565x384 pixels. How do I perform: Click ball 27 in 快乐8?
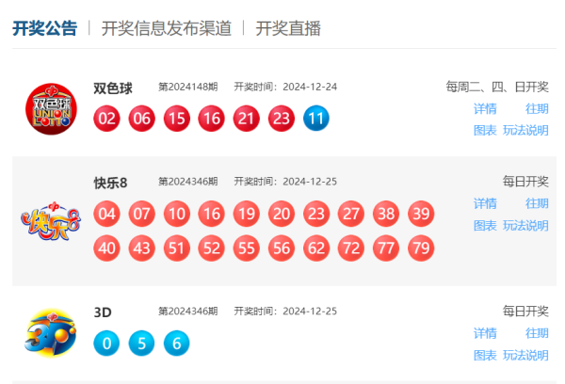point(351,214)
